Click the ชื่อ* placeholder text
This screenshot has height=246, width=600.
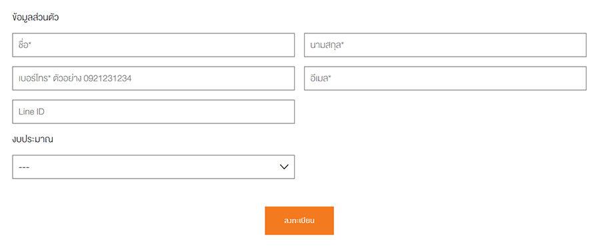tap(25, 45)
